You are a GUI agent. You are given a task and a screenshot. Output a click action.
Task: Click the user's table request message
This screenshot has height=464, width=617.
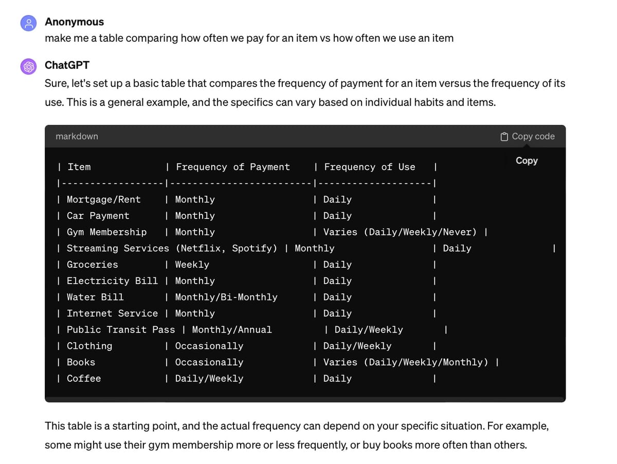click(249, 38)
